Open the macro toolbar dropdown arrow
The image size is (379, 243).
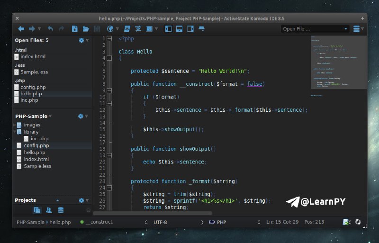pyautogui.click(x=156, y=29)
